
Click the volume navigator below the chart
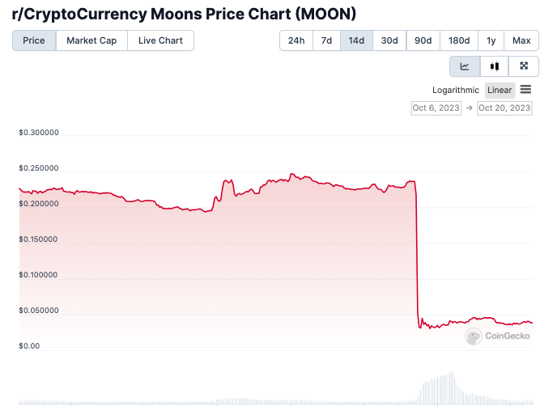(275, 392)
